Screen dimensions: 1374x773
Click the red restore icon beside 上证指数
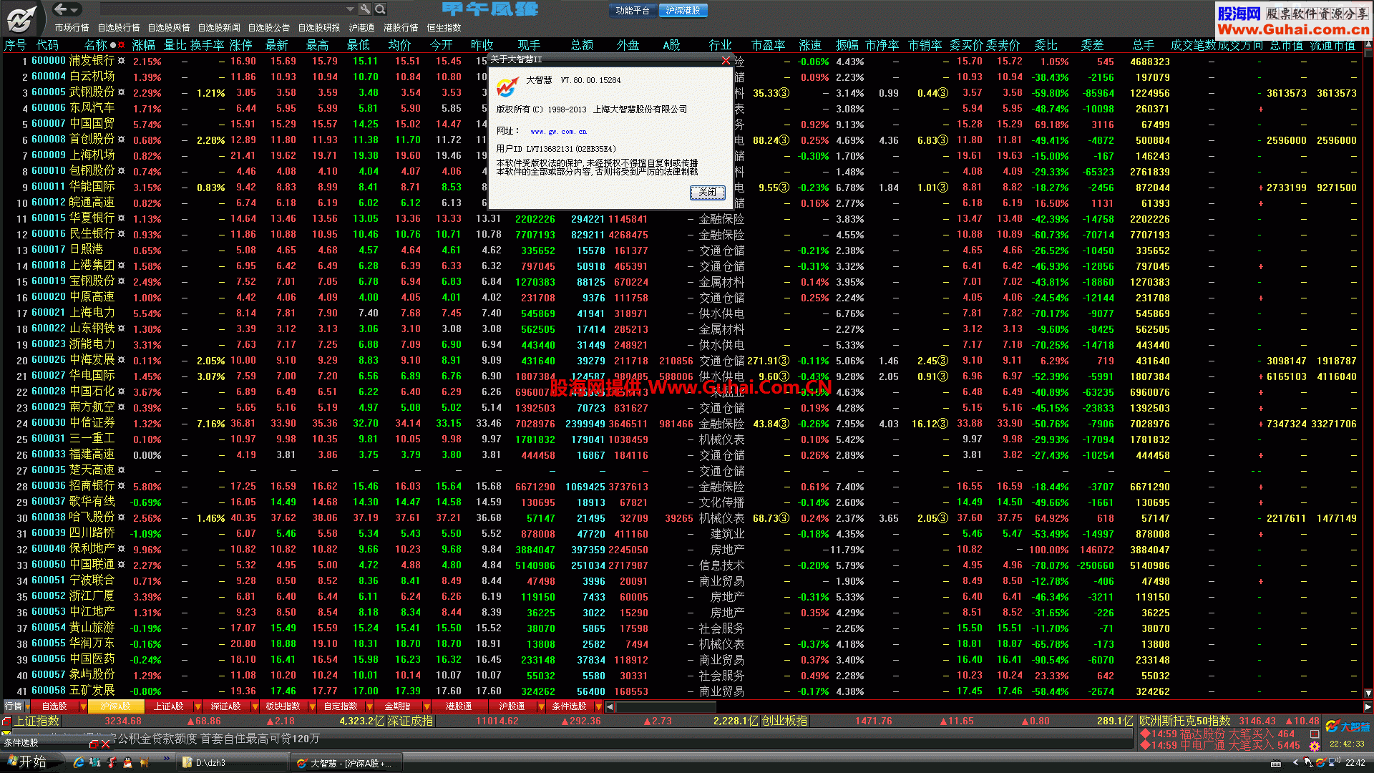click(6, 721)
